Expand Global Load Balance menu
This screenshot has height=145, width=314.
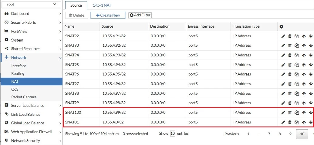(x=31, y=123)
